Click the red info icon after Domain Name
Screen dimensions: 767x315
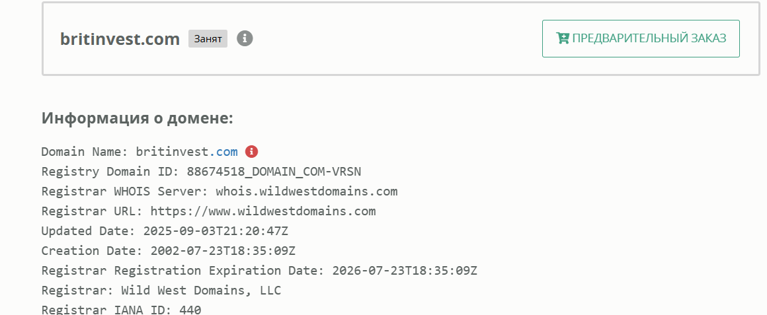(x=251, y=152)
